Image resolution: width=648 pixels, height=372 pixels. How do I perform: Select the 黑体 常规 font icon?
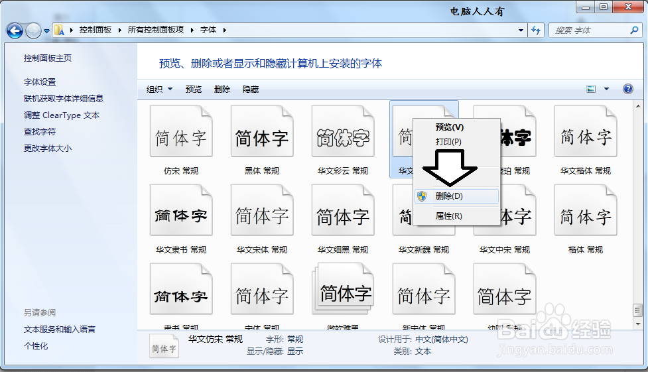coord(262,131)
